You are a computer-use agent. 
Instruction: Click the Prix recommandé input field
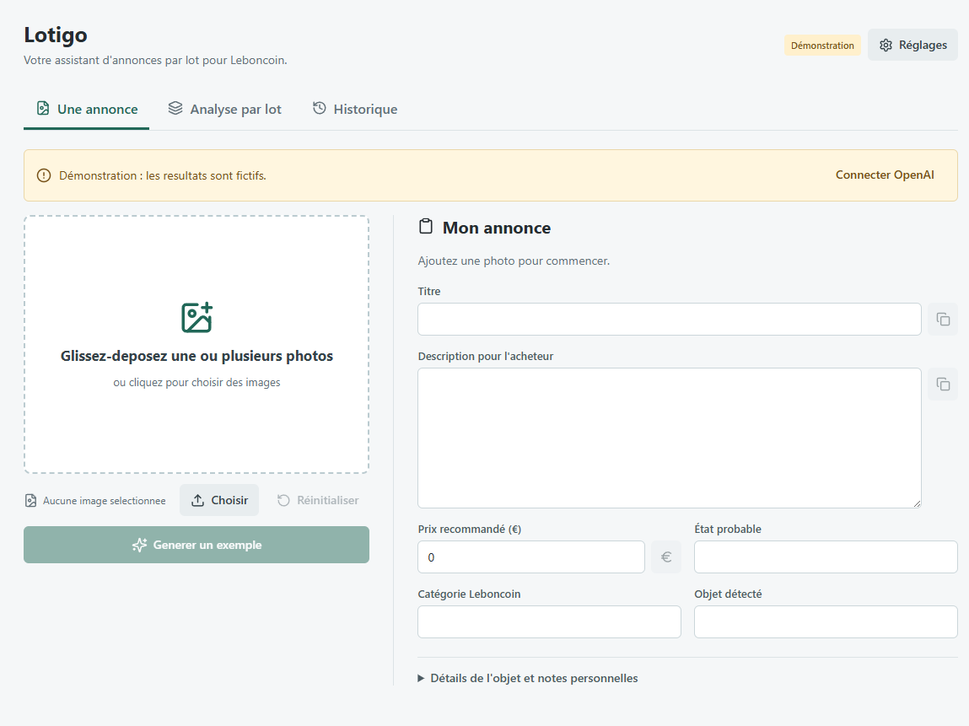(531, 557)
